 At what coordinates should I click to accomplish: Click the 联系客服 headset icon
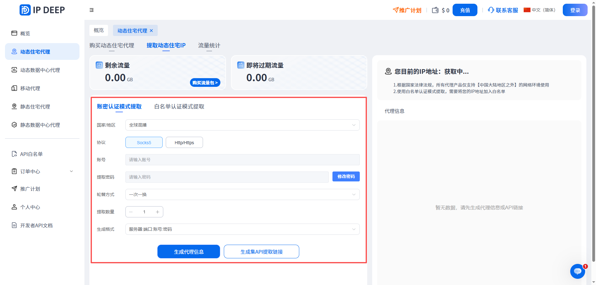tap(490, 10)
